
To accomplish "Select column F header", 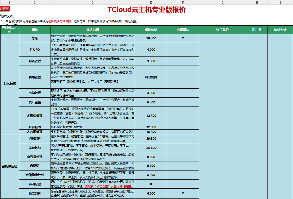I will 183,2.
